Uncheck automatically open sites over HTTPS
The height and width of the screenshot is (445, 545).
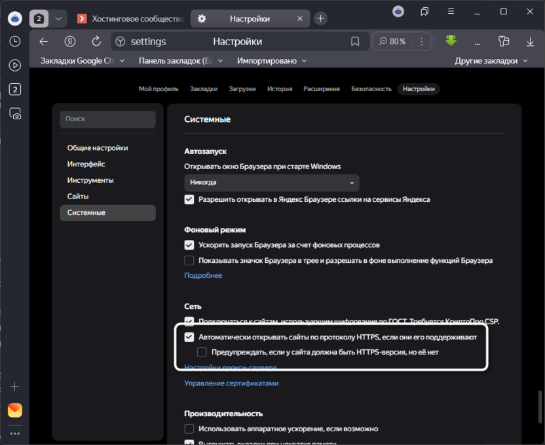(189, 338)
